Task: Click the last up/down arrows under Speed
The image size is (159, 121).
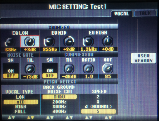Action: click(108, 118)
